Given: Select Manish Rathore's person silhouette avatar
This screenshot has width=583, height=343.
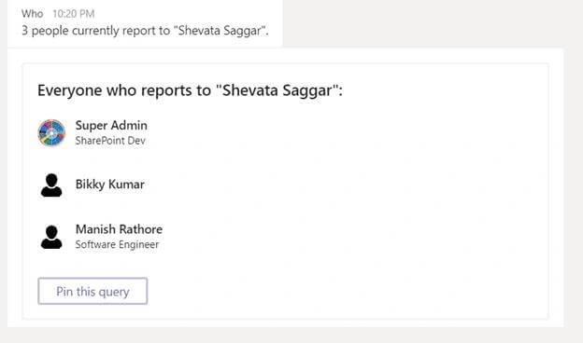Looking at the screenshot, I should coord(51,237).
